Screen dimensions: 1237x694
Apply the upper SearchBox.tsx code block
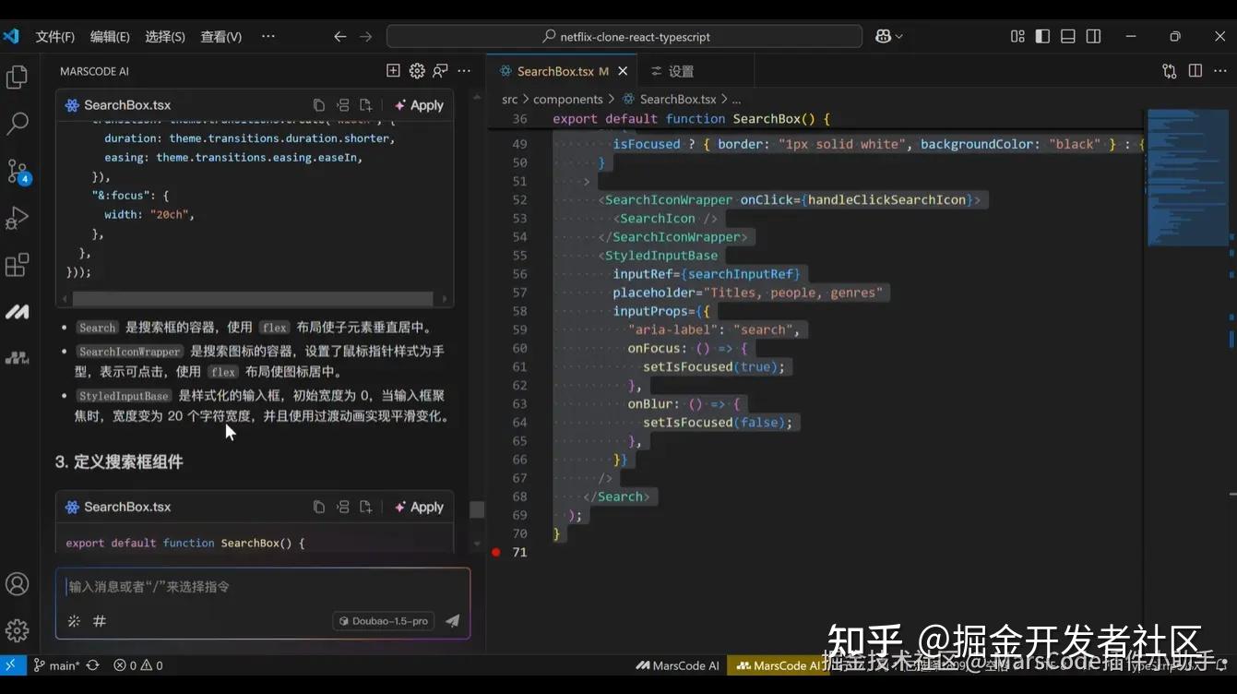click(419, 105)
